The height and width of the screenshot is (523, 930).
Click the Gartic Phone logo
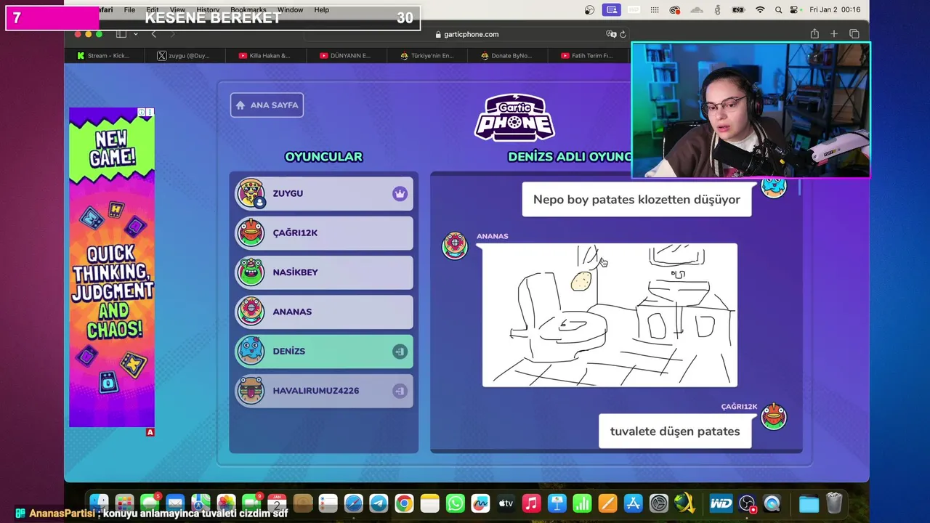tap(514, 117)
